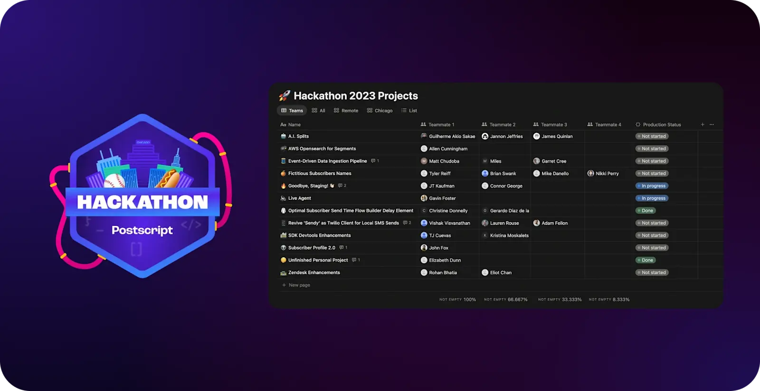Click James Quinlan avatar icon
Image resolution: width=760 pixels, height=391 pixels.
click(x=537, y=136)
